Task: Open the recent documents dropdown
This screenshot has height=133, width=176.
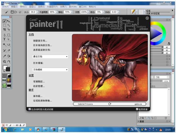Action: [50, 56]
